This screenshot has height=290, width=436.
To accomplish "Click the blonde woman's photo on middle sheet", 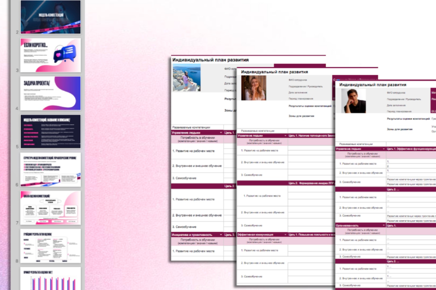I will click(x=253, y=88).
